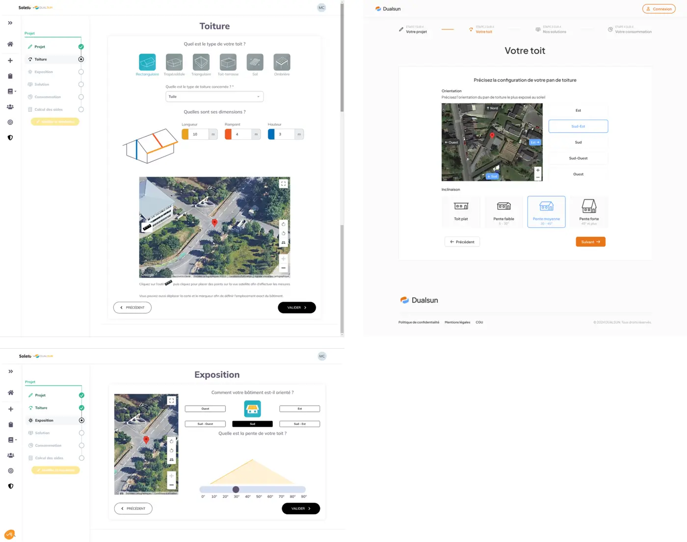Choose the Est orientation option in the Dualsun list
The image size is (687, 542).
[x=578, y=110]
